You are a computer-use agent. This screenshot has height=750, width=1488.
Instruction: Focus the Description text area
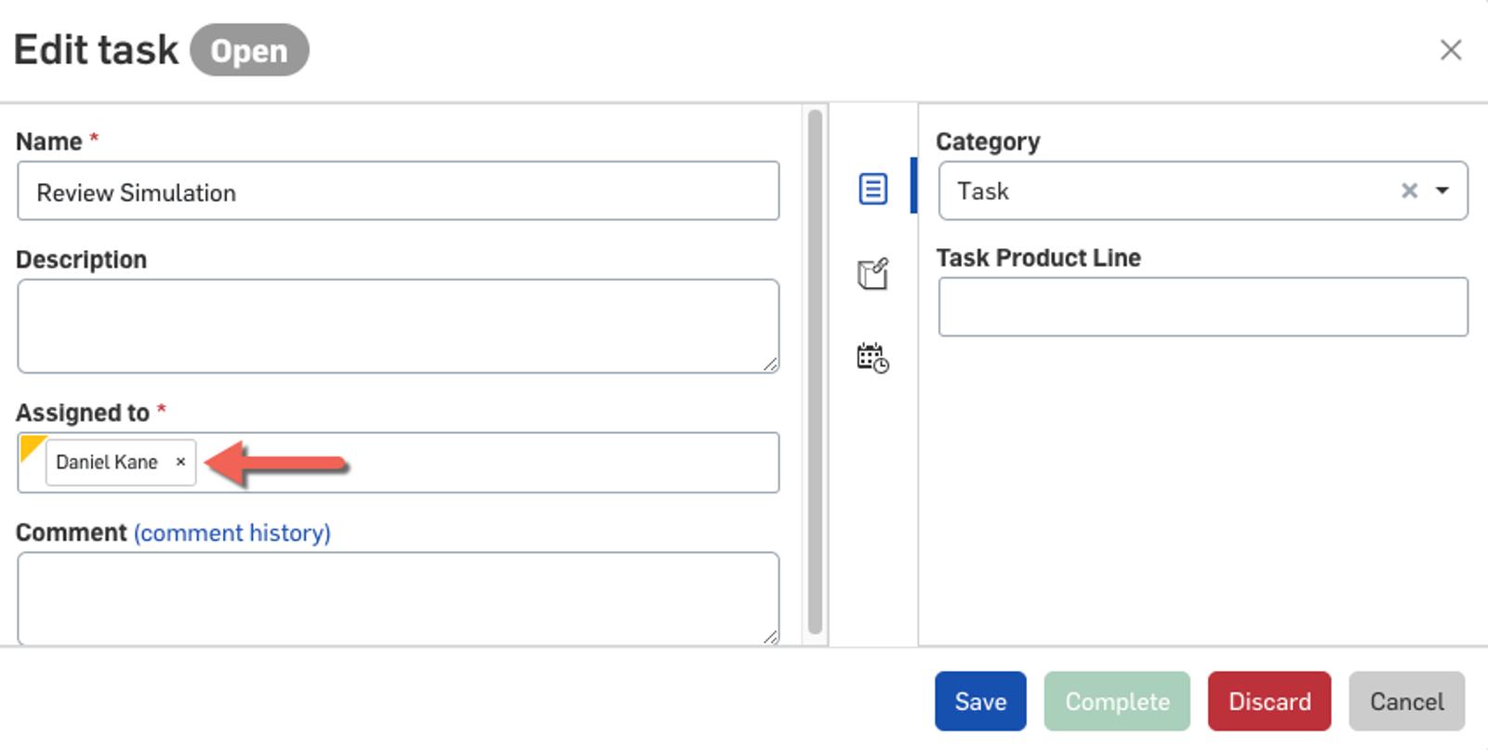(398, 325)
